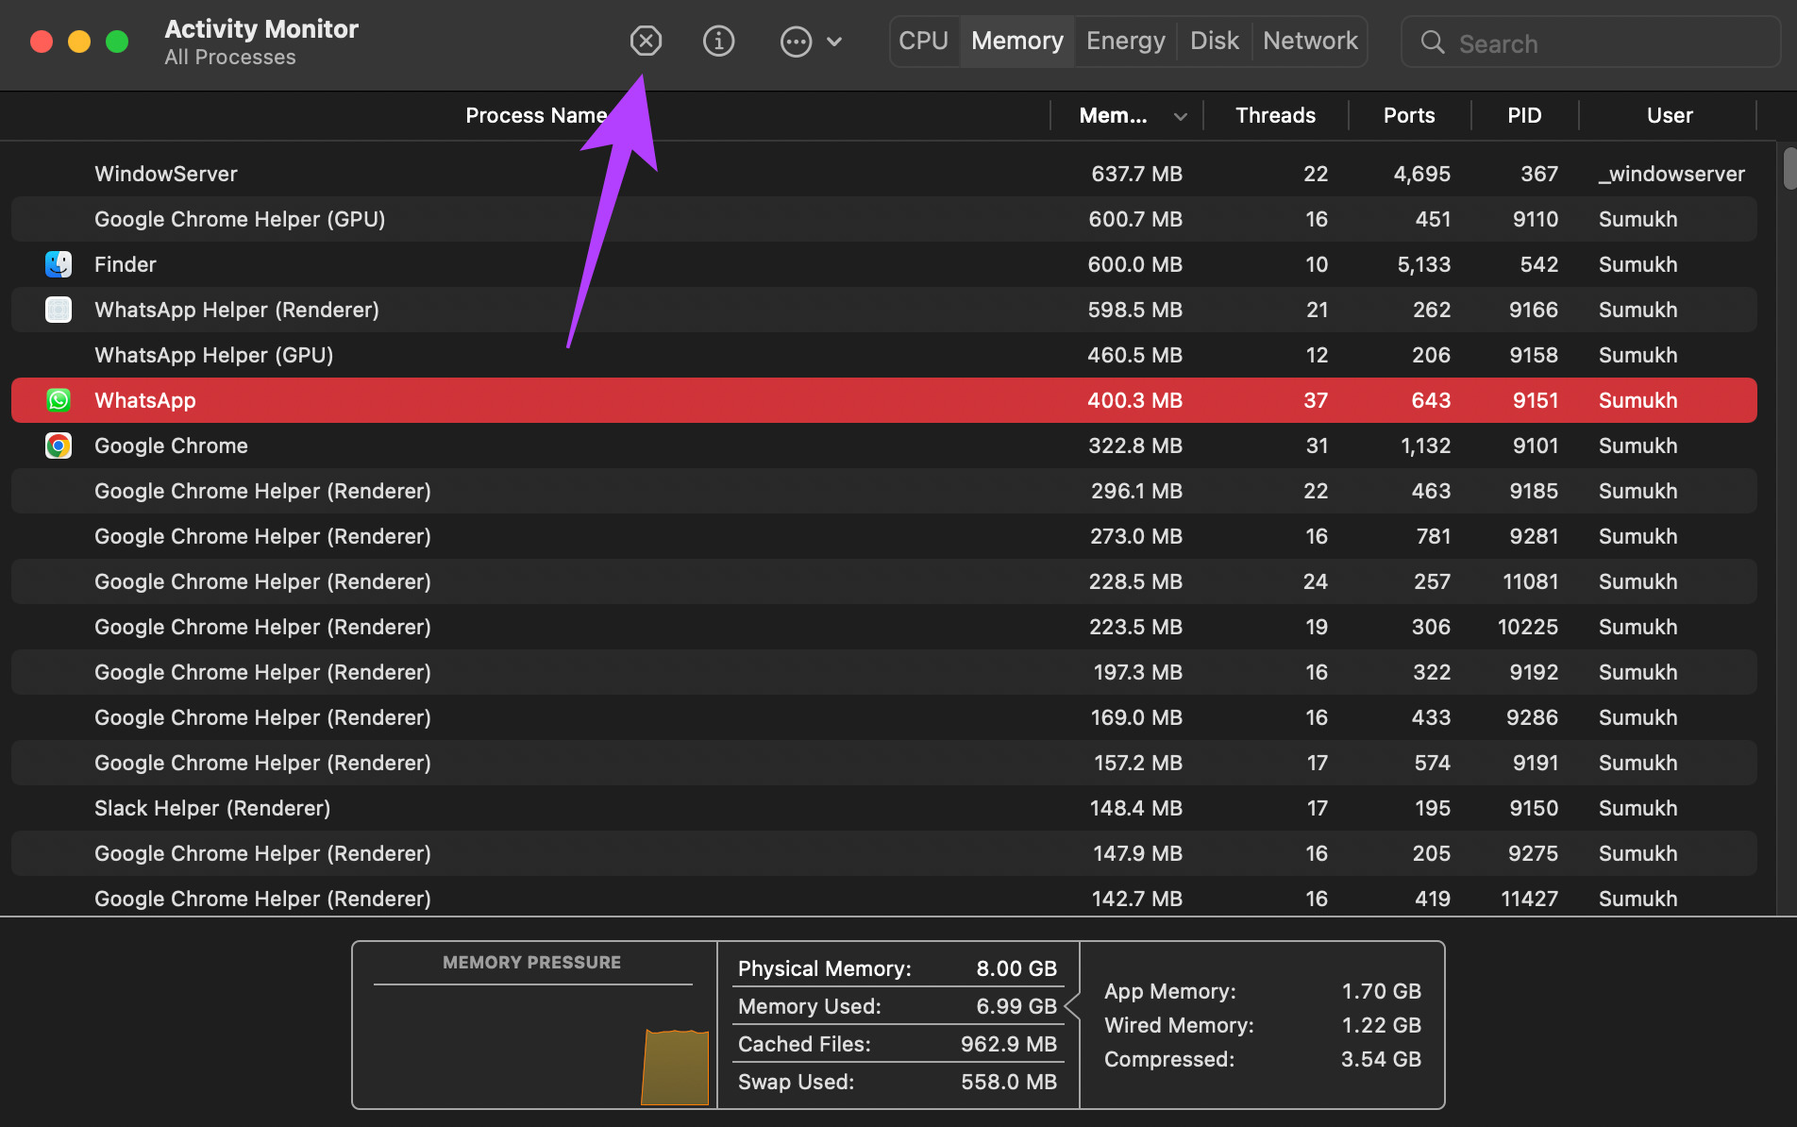
Task: Open the Energy tab
Action: (1126, 41)
